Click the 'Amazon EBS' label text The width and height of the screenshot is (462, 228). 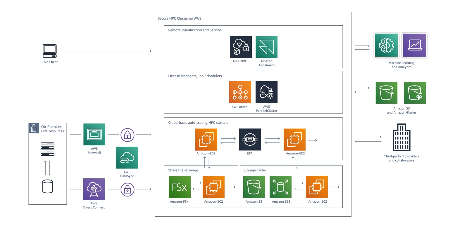pyautogui.click(x=281, y=201)
